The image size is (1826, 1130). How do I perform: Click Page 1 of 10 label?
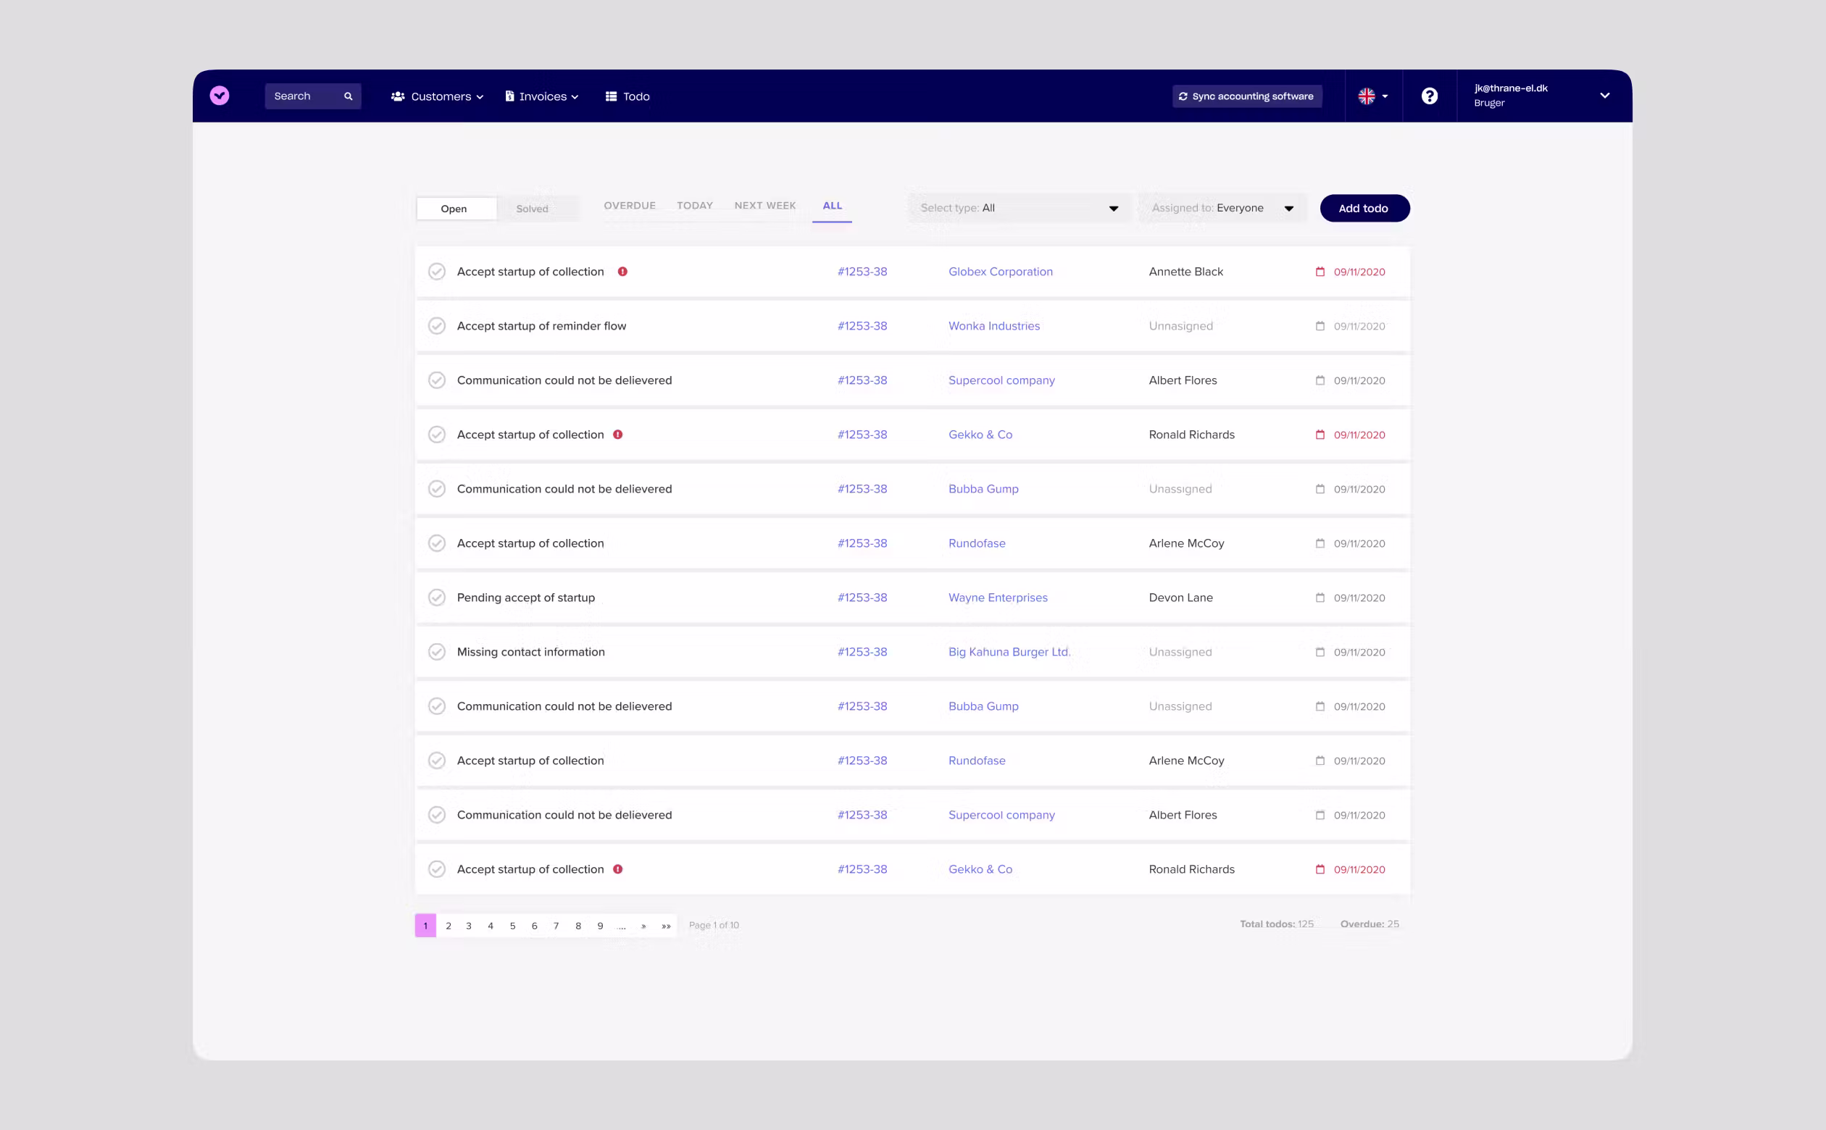tap(714, 926)
